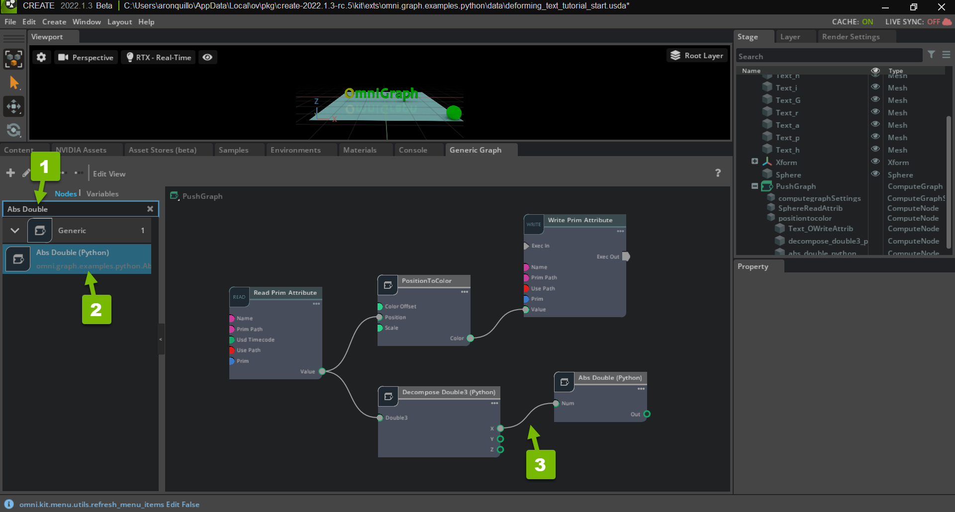Select the arrow selection tool
This screenshot has height=512, width=955.
coord(14,83)
